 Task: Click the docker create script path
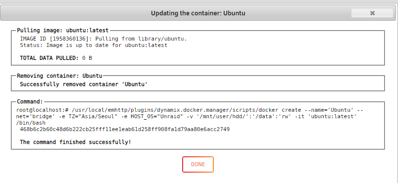(175, 110)
